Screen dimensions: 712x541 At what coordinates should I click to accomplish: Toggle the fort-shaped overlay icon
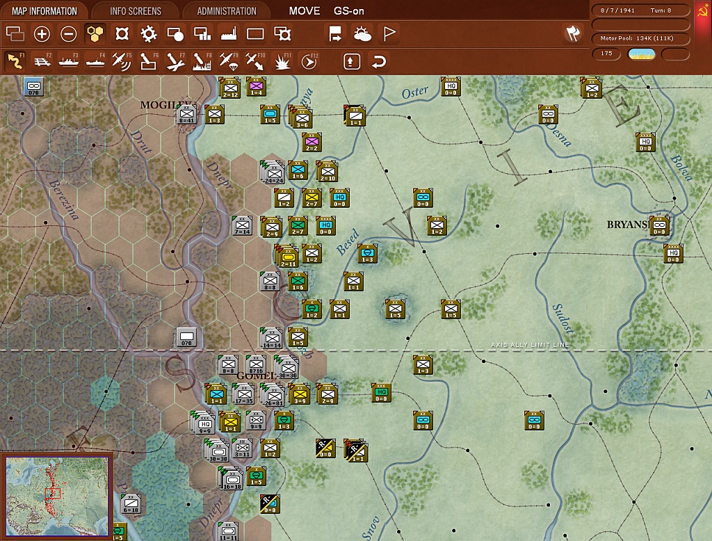(x=122, y=33)
